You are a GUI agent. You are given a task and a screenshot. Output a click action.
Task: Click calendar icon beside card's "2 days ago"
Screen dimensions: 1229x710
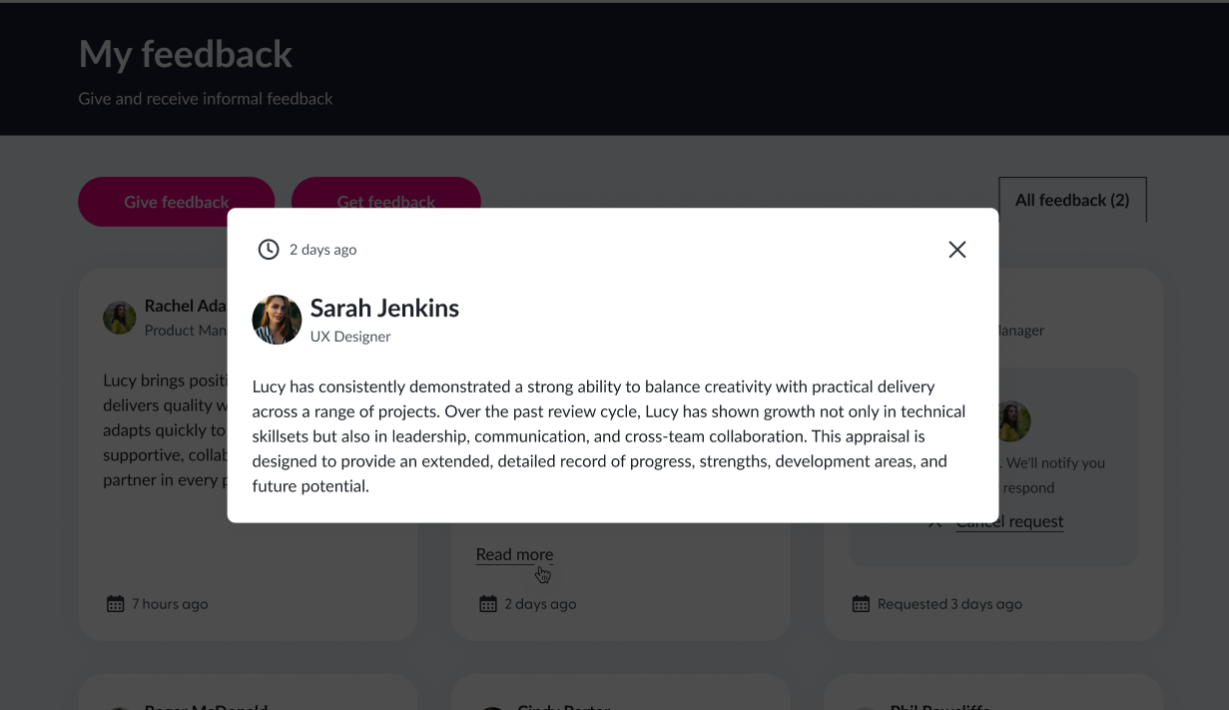(488, 603)
